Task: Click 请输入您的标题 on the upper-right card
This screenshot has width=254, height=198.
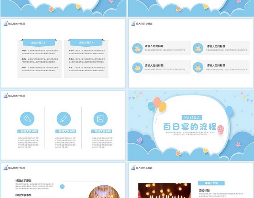Action: coord(216,46)
